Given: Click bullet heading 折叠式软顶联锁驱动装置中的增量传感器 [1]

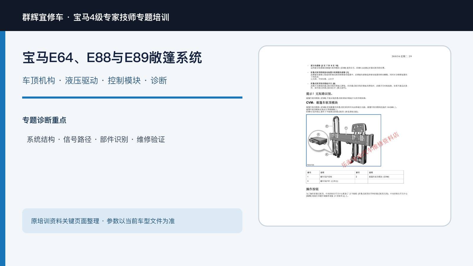Looking at the screenshot, I should pyautogui.click(x=330, y=72).
